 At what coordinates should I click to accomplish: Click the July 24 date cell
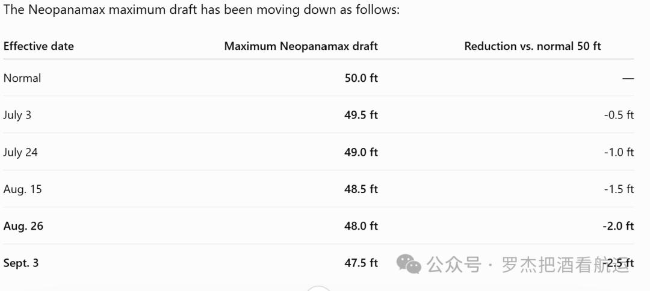(20, 152)
